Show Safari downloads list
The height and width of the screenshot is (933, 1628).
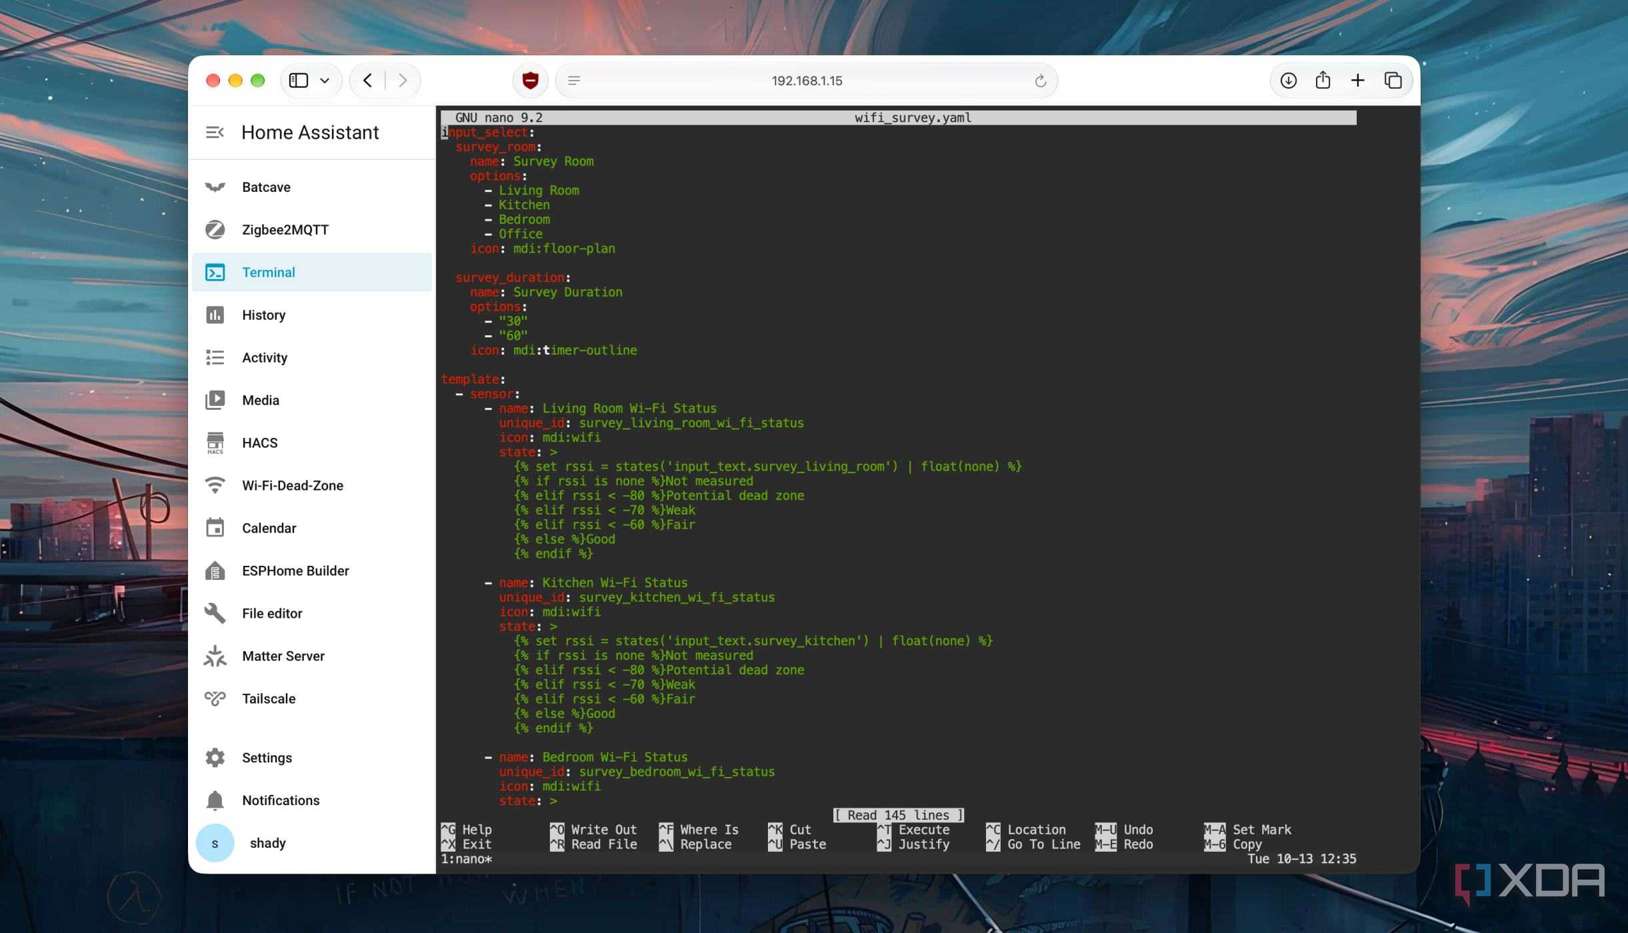pos(1288,81)
